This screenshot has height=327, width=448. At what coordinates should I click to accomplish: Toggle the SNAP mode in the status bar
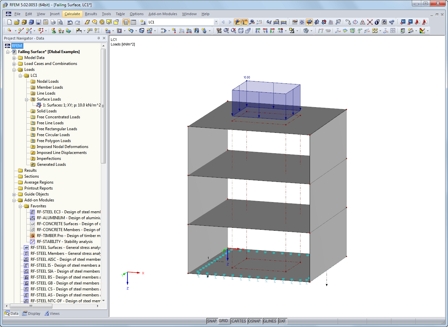(x=212, y=321)
